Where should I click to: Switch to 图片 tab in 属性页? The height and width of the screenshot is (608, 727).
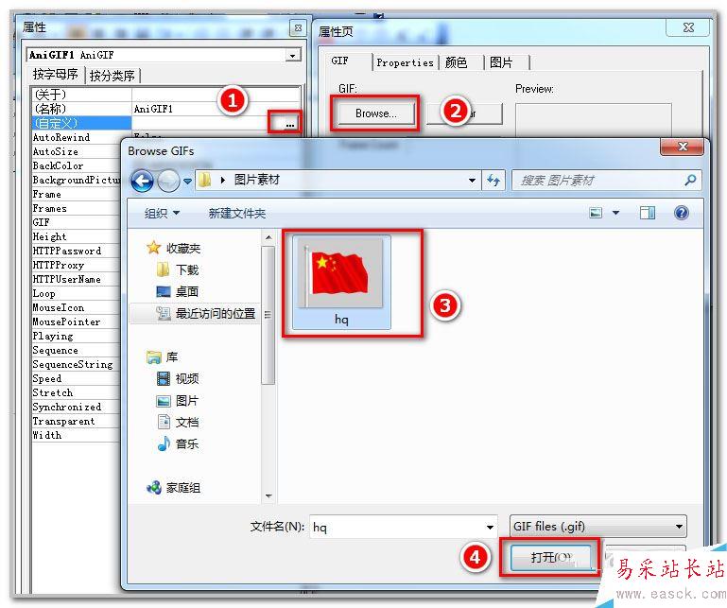pyautogui.click(x=501, y=62)
